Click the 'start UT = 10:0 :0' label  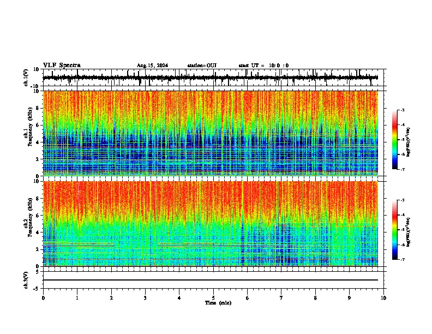263,65
